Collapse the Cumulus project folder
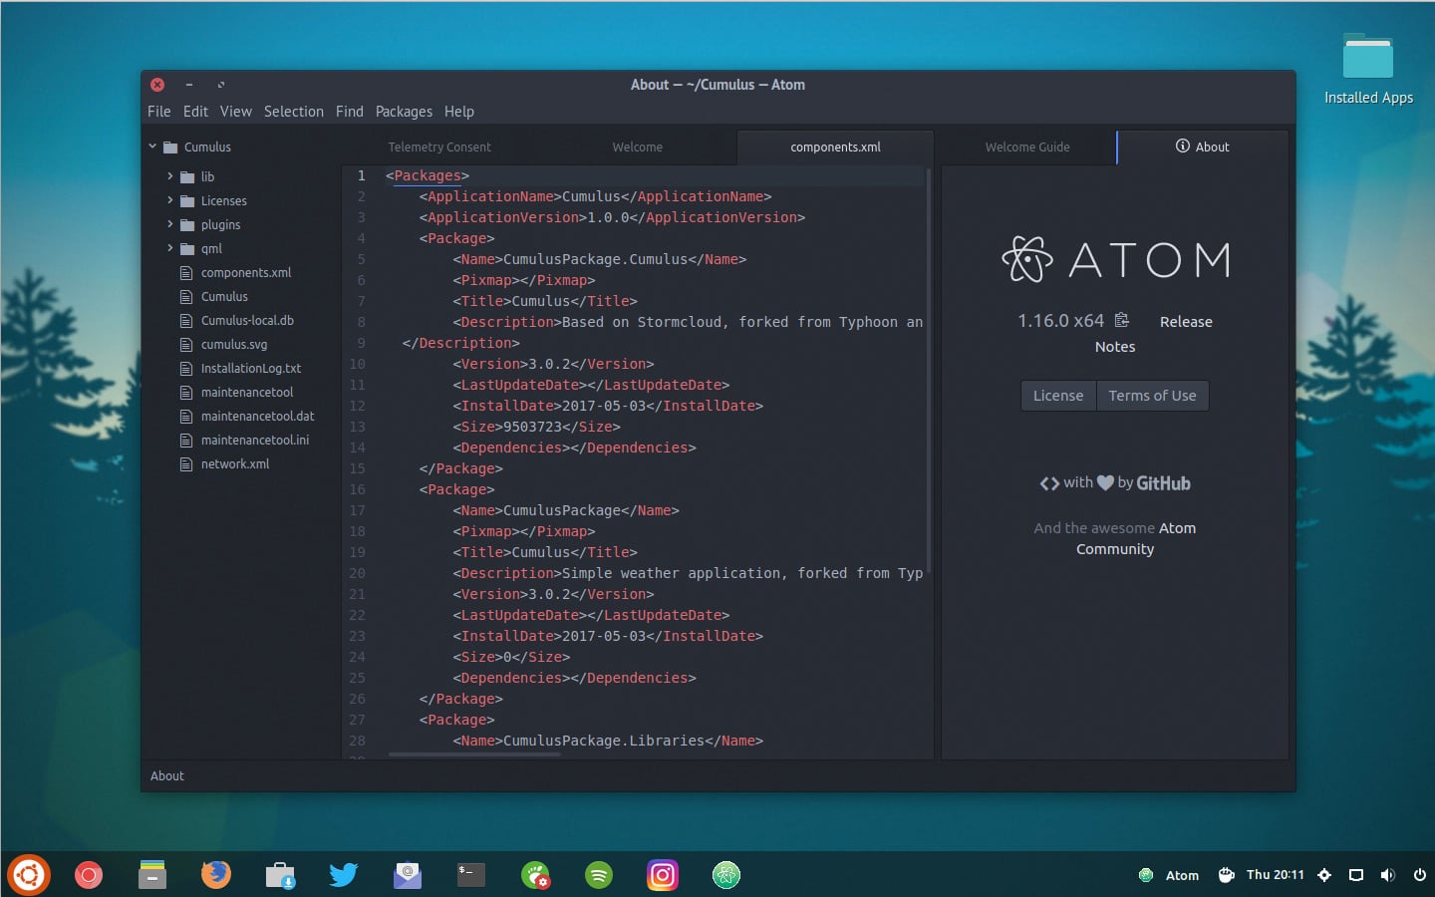The height and width of the screenshot is (897, 1435). pos(152,146)
